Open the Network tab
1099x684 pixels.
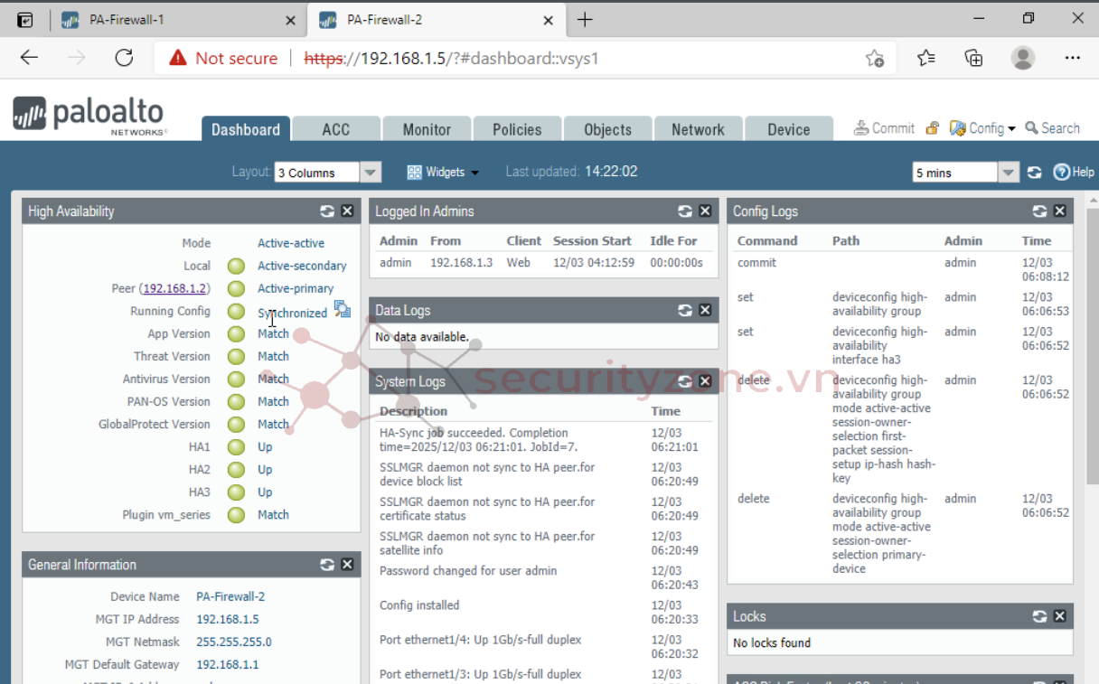pyautogui.click(x=698, y=129)
